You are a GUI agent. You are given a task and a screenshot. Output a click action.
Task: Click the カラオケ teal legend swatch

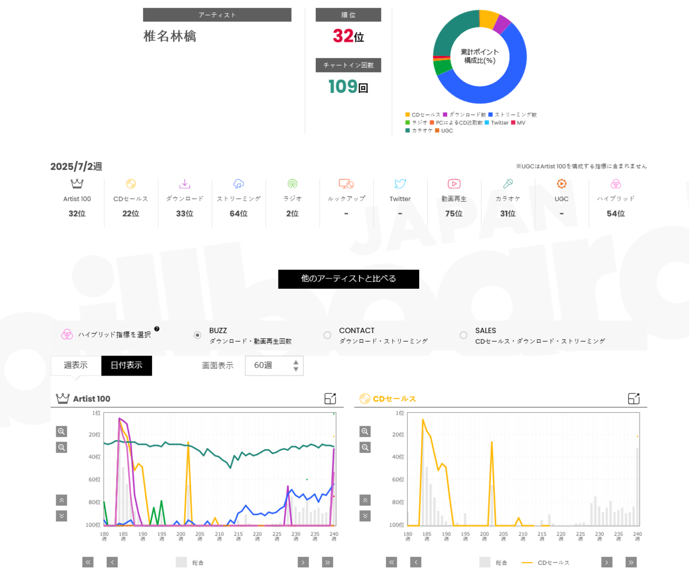(408, 131)
